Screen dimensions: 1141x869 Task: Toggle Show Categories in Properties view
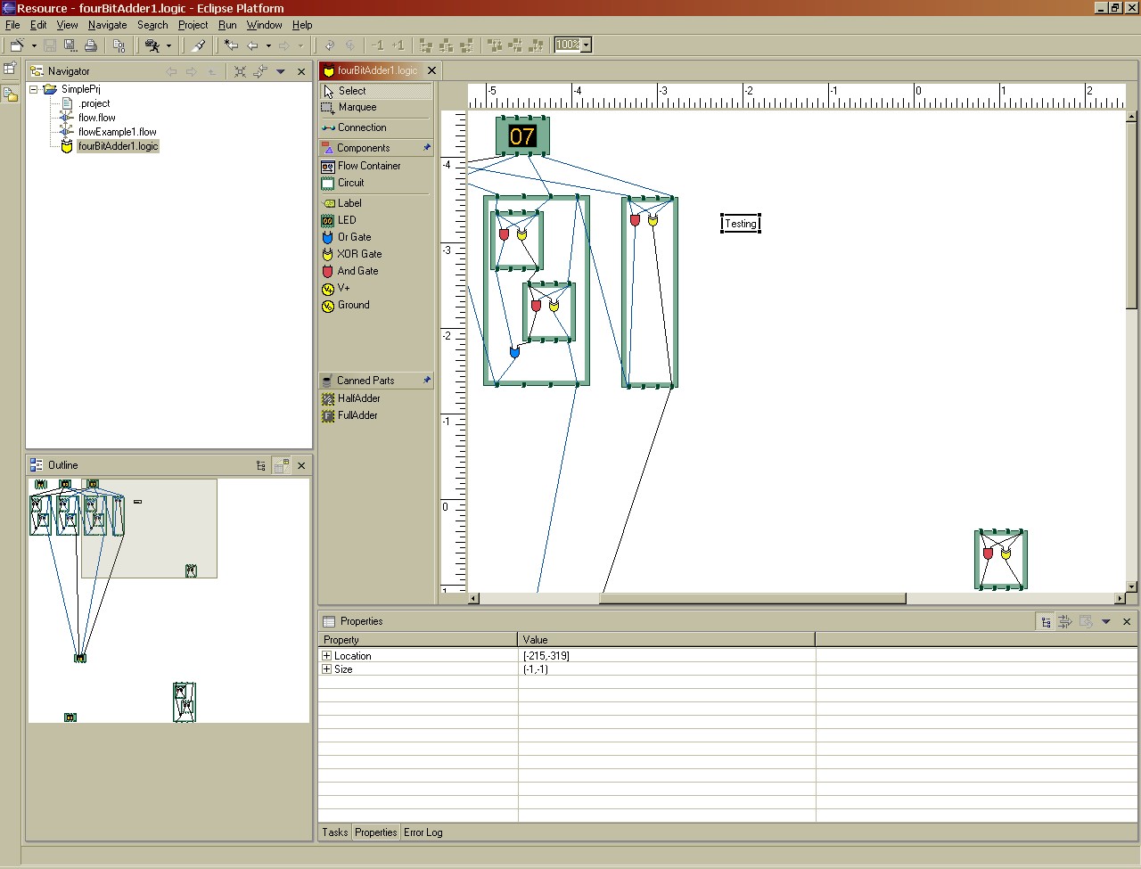click(x=1046, y=622)
